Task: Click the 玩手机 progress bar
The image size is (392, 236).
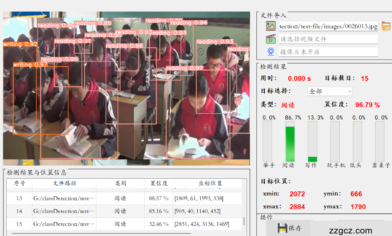Action: click(x=335, y=142)
